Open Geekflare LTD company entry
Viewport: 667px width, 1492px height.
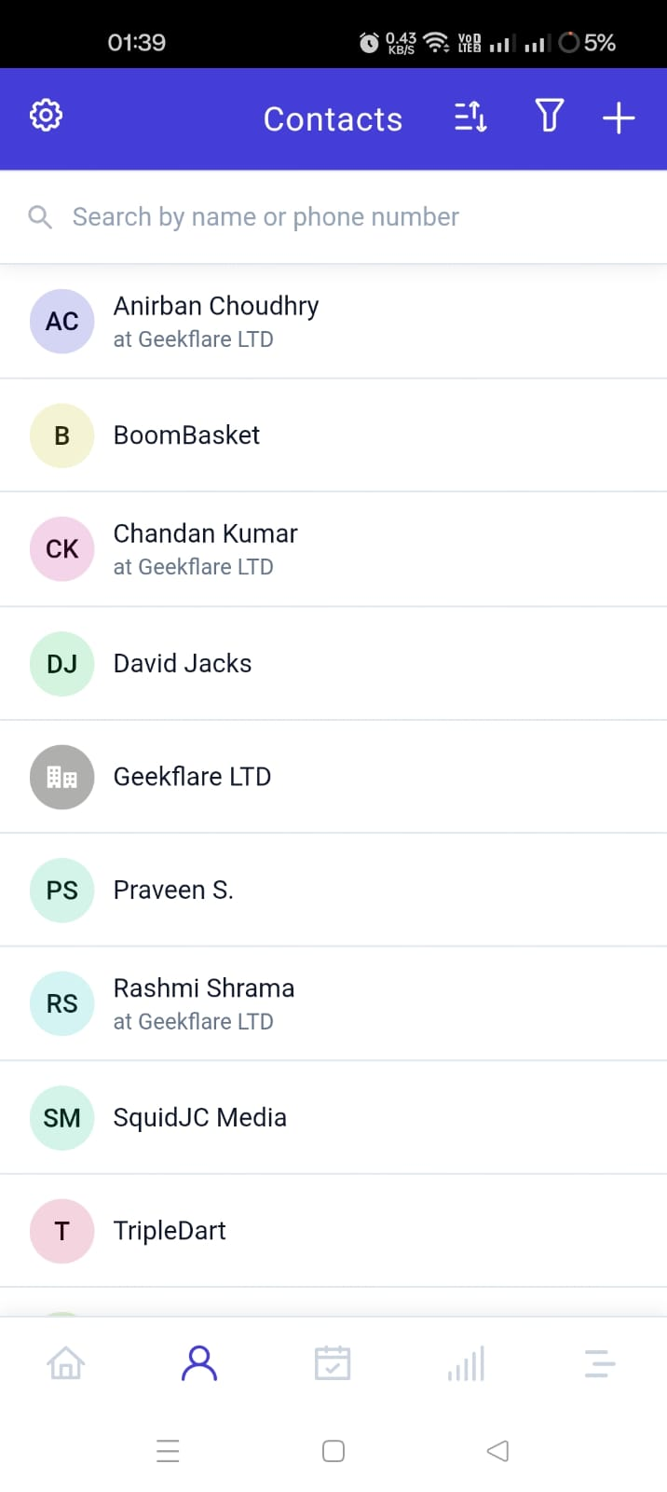pos(333,777)
